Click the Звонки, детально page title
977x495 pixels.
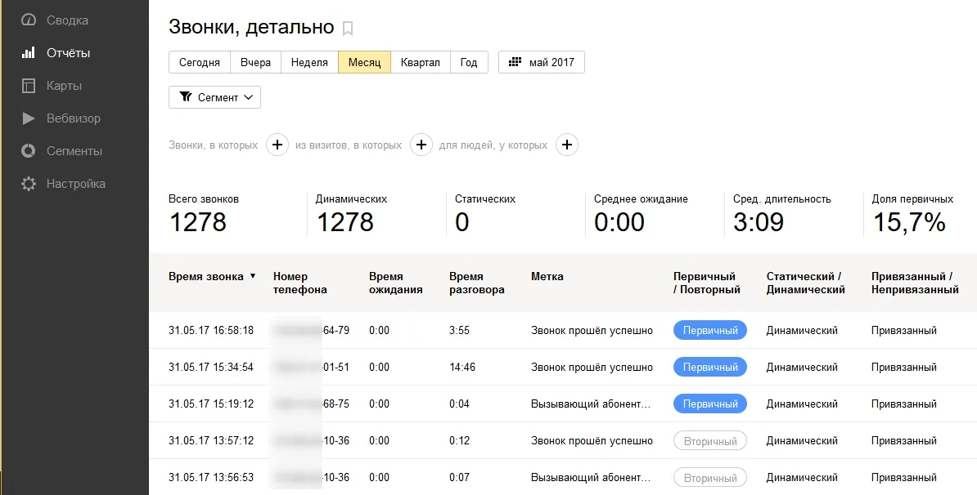click(x=252, y=27)
